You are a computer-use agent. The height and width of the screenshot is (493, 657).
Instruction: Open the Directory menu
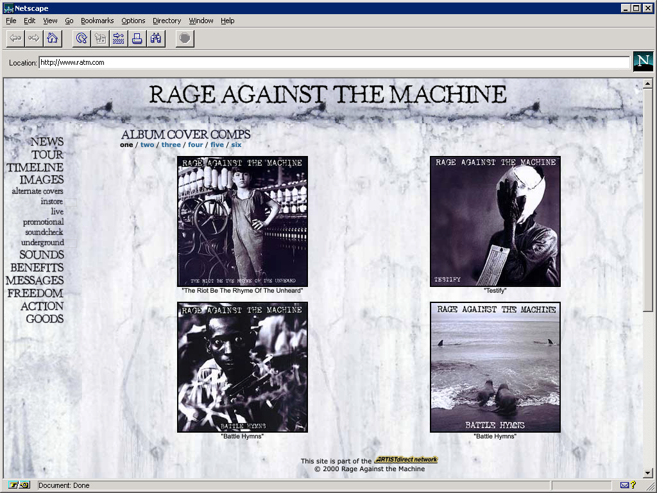[x=167, y=21]
